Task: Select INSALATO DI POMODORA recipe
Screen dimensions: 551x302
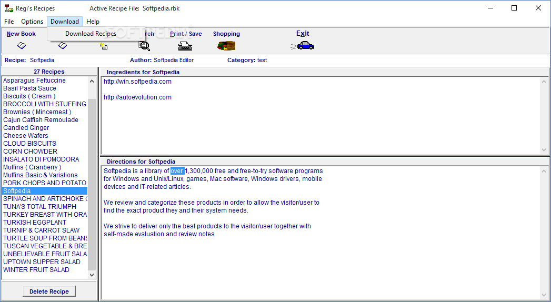Action: click(45, 159)
